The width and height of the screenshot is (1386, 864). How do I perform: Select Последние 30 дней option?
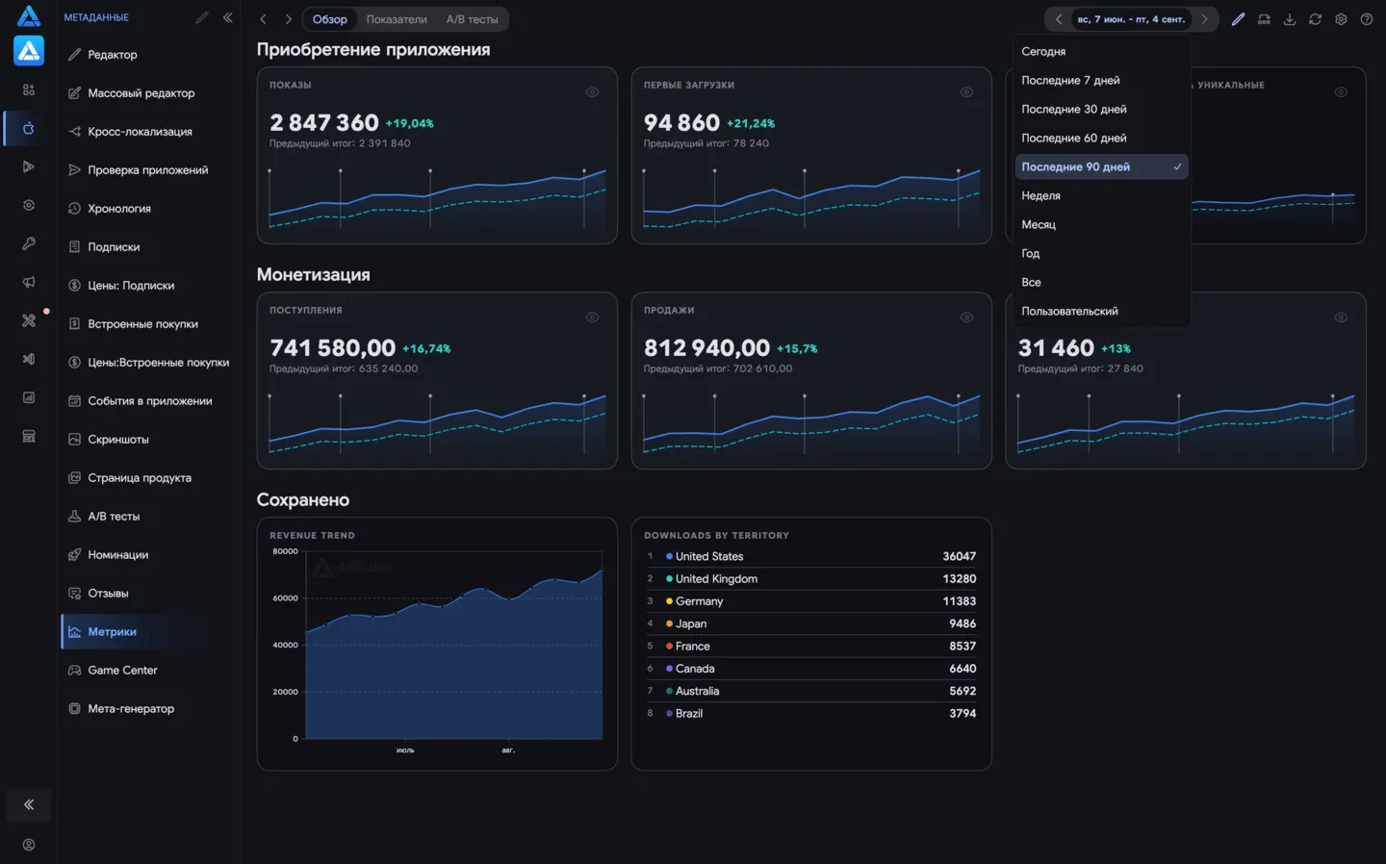click(1102, 110)
